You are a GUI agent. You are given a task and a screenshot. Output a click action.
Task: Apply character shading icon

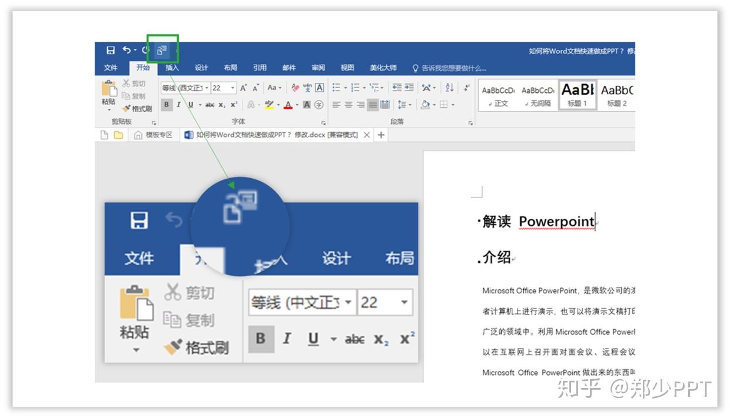point(307,105)
